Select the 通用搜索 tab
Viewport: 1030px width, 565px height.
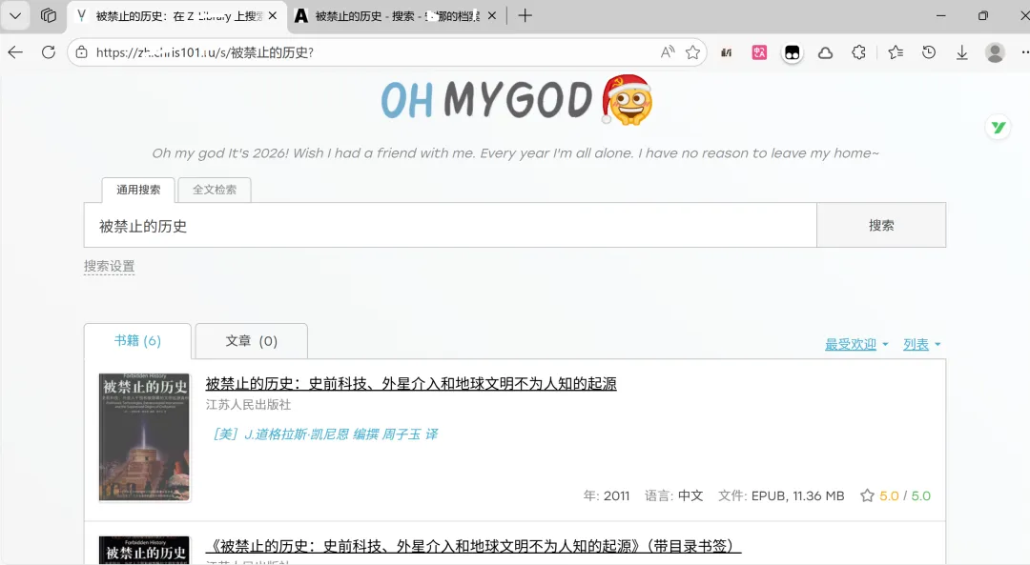(138, 190)
